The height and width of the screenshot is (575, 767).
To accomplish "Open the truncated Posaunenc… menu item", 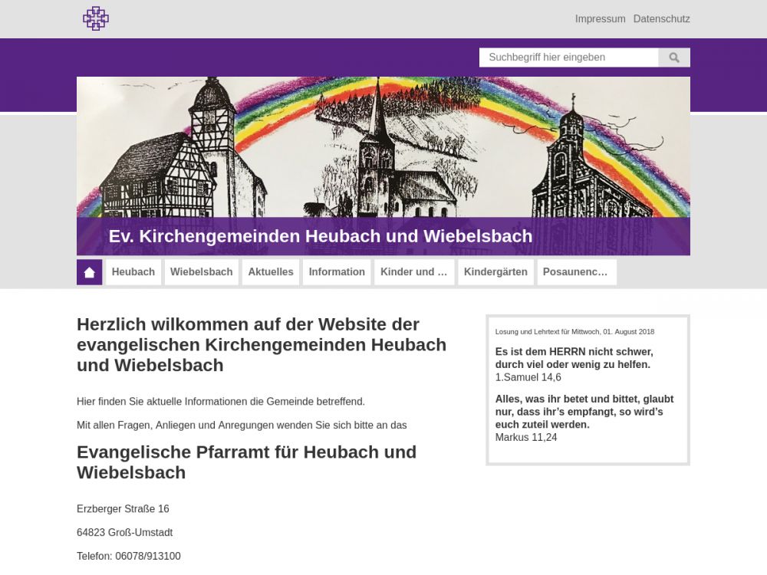I will (x=575, y=272).
